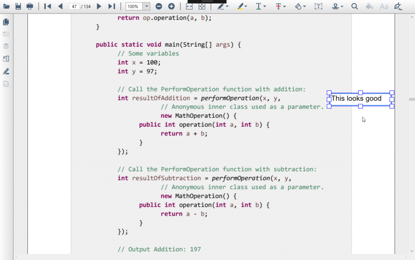Toggle the layers panel in the sidebar
The width and height of the screenshot is (415, 260).
tap(5, 46)
